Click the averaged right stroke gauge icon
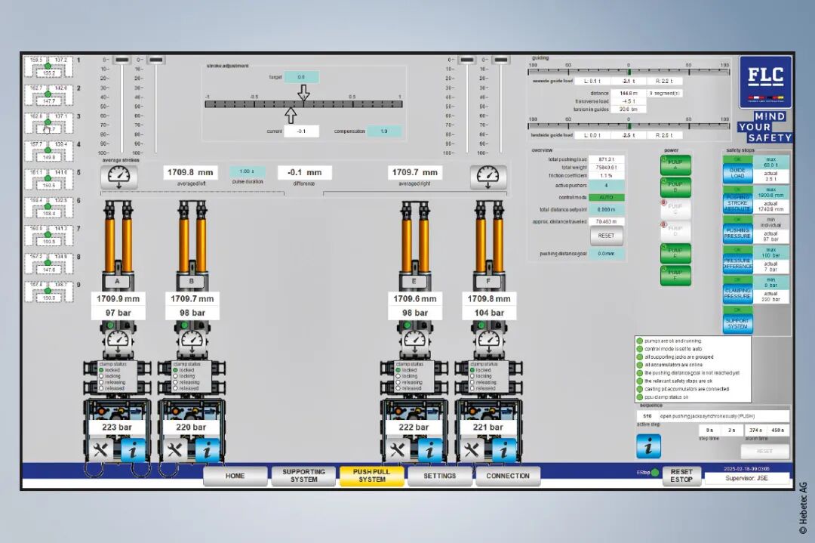 (488, 177)
